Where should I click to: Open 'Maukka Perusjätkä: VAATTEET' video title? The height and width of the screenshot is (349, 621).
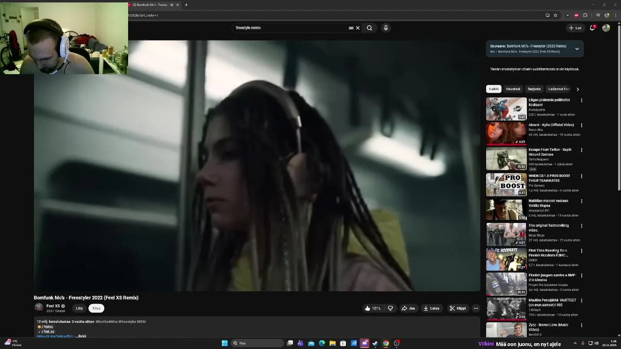[x=552, y=302]
